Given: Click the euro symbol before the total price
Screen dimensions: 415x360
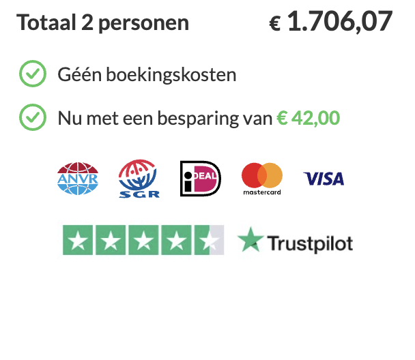Looking at the screenshot, I should [x=275, y=25].
